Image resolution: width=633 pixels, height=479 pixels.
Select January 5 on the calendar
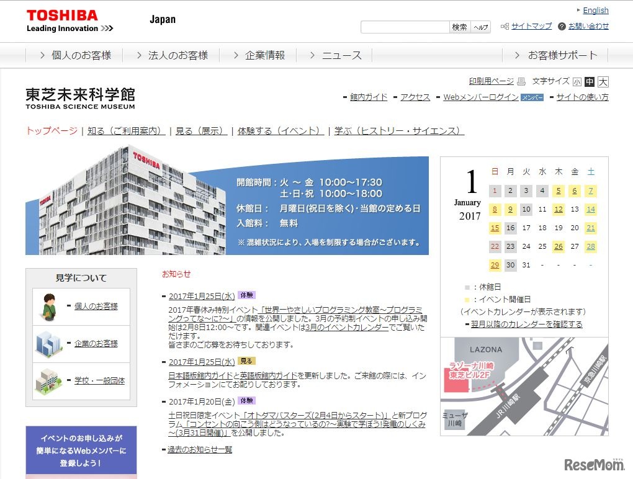tap(559, 191)
